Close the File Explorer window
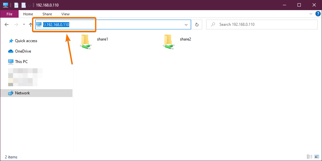Viewport: 322px width, 161px height. pyautogui.click(x=314, y=5)
